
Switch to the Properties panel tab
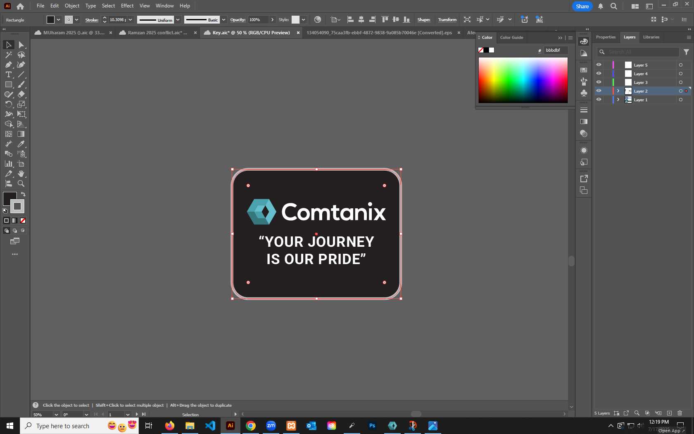click(606, 37)
